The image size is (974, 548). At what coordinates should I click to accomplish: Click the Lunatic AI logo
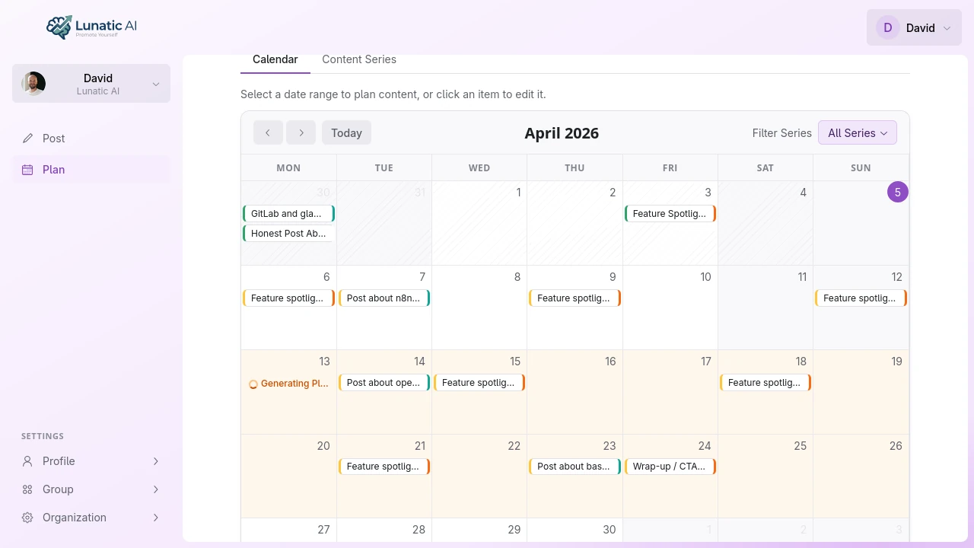coord(91,27)
